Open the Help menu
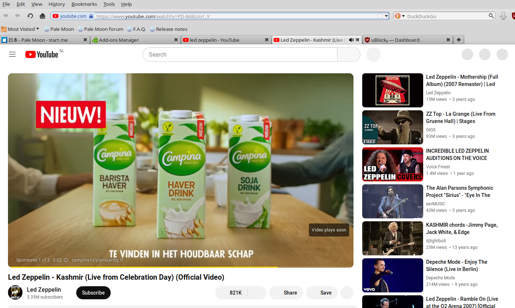Image resolution: width=515 pixels, height=308 pixels. [x=126, y=4]
